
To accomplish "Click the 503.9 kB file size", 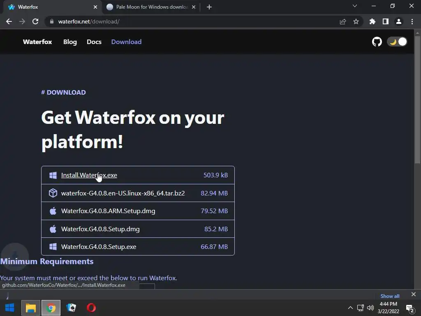I will click(x=215, y=175).
